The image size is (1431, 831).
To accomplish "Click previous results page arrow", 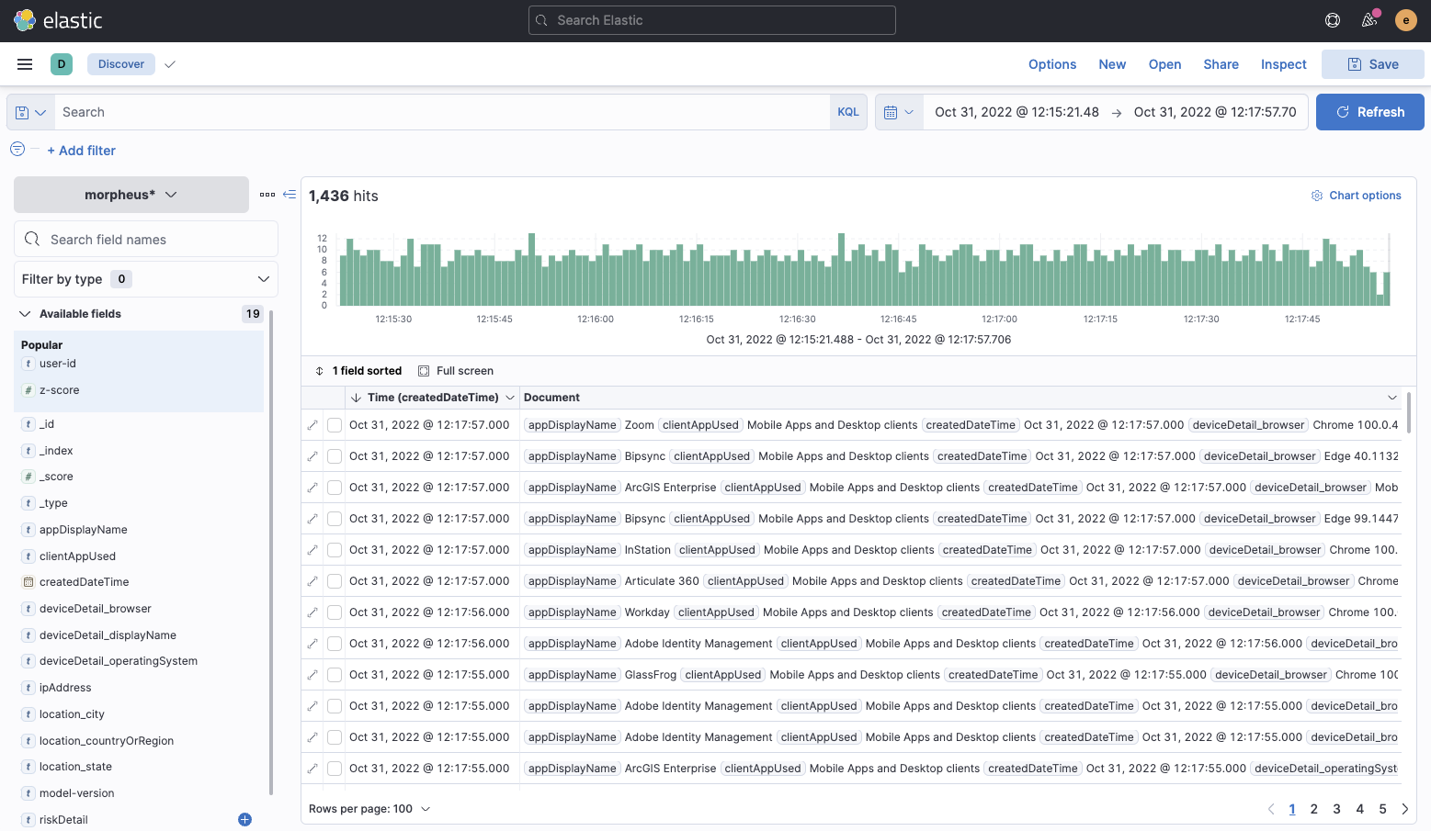I will pyautogui.click(x=1271, y=809).
